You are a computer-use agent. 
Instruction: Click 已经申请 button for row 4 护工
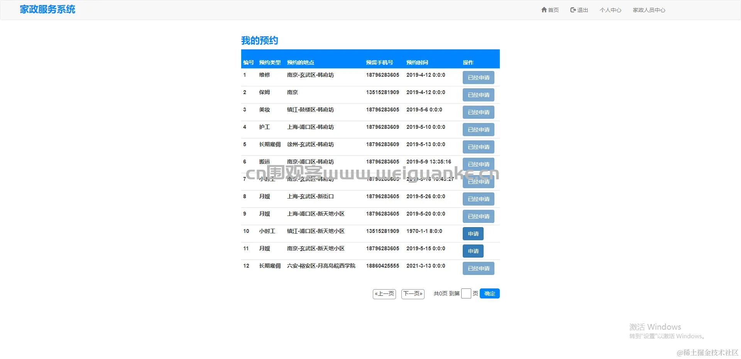pos(478,130)
